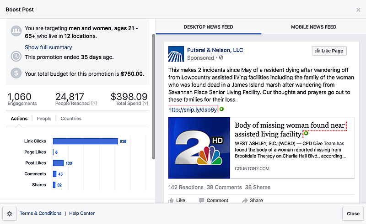
Task: Click the audience targeting people icon
Action: 16,31
